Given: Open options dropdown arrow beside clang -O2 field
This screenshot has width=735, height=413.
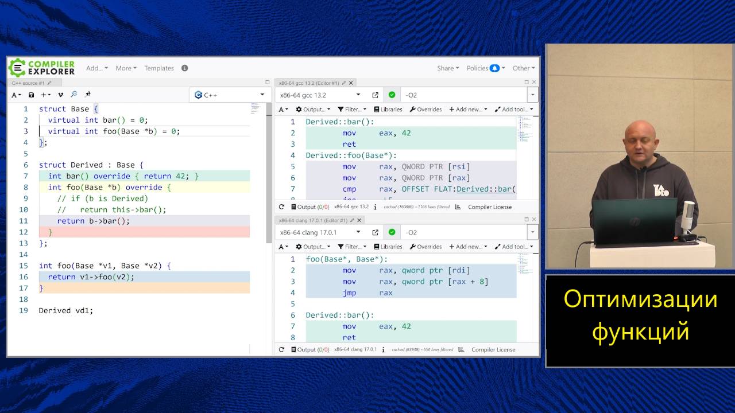Looking at the screenshot, I should click(533, 232).
